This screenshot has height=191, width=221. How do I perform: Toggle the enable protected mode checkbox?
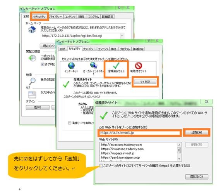tap(70, 123)
